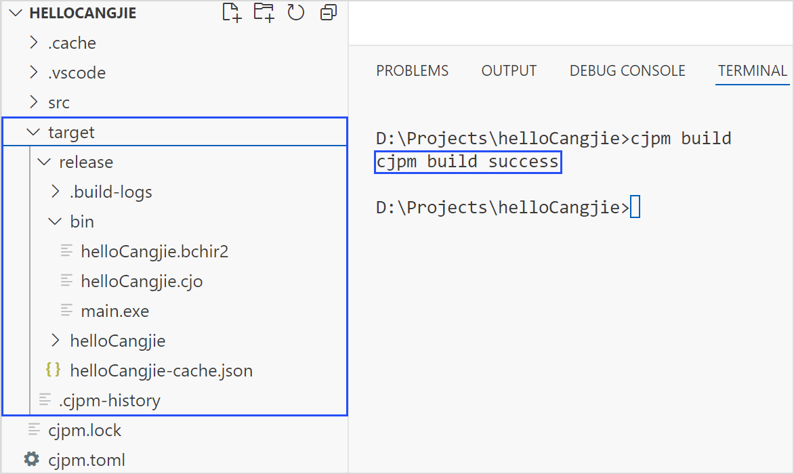The height and width of the screenshot is (474, 794).
Task: Show the DEBUG CONSOLE tab
Action: (627, 70)
